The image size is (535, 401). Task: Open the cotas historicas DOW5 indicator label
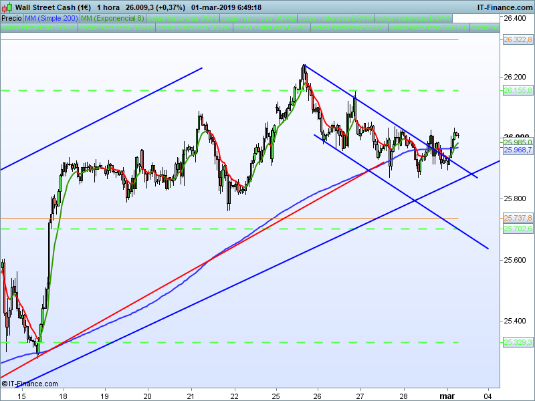tap(39, 27)
